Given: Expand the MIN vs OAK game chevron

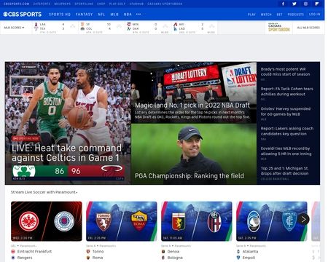Looking at the screenshot, I should (x=165, y=26).
